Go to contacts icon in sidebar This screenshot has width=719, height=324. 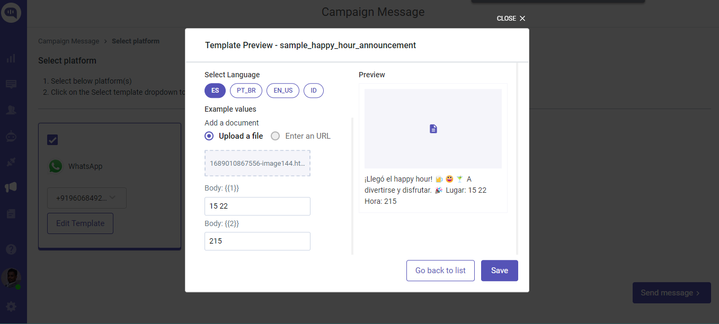point(11,110)
